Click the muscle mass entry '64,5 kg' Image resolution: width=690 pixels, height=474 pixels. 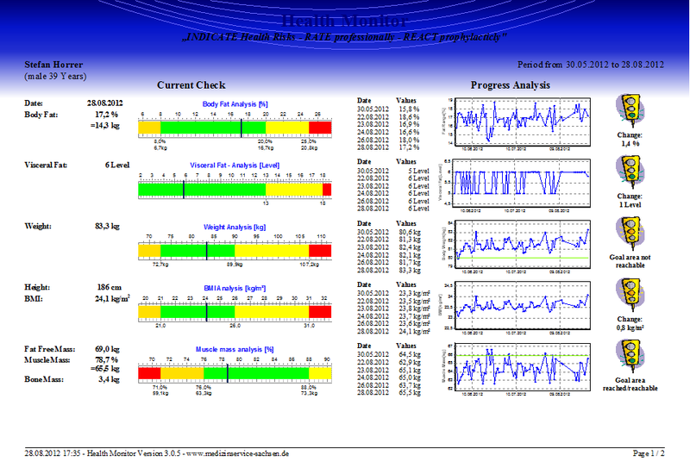click(x=410, y=354)
